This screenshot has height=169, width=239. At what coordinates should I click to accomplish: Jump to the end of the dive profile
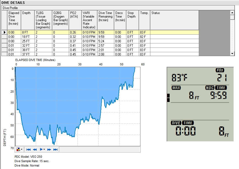56,149
